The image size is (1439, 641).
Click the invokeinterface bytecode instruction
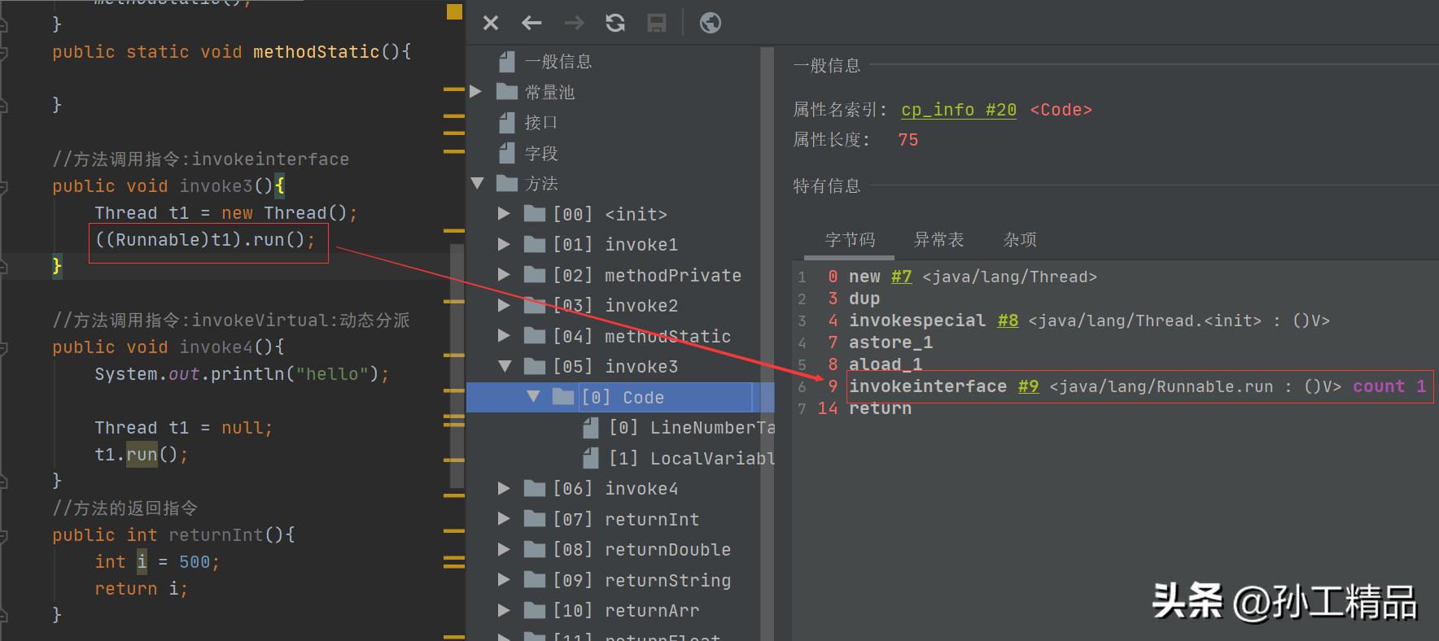pos(928,386)
